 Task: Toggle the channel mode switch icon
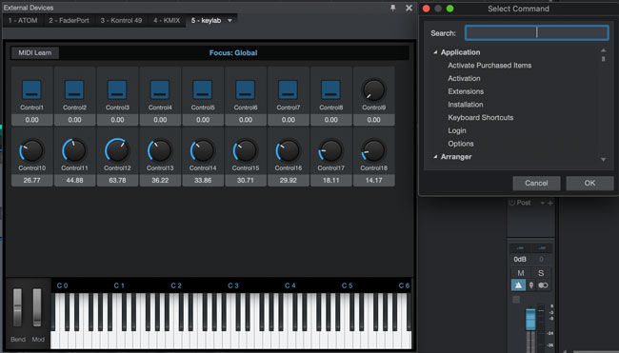point(543,285)
